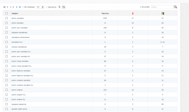The image size is (189, 112).
Task: Click Google position '9, 10'
Action: (x=162, y=42)
